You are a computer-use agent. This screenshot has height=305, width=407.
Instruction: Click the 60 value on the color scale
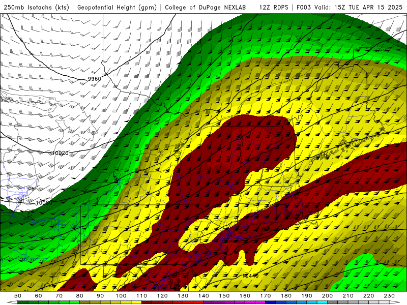coord(38,296)
